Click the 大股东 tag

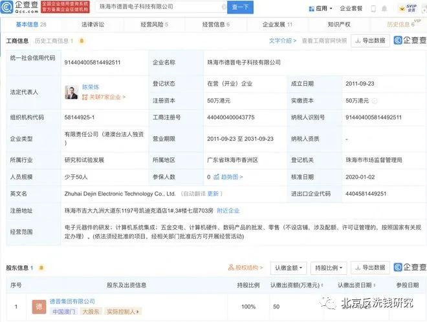[91, 312]
